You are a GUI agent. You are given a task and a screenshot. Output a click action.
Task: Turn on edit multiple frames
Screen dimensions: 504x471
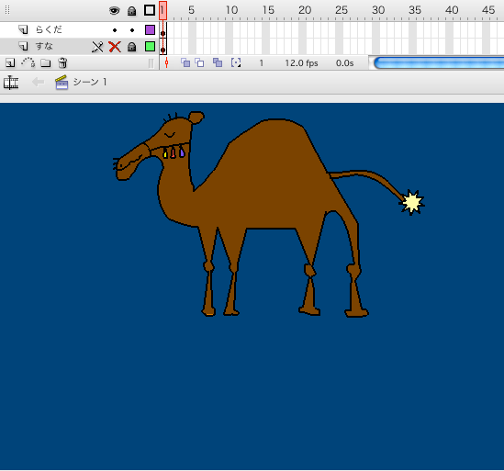(218, 62)
